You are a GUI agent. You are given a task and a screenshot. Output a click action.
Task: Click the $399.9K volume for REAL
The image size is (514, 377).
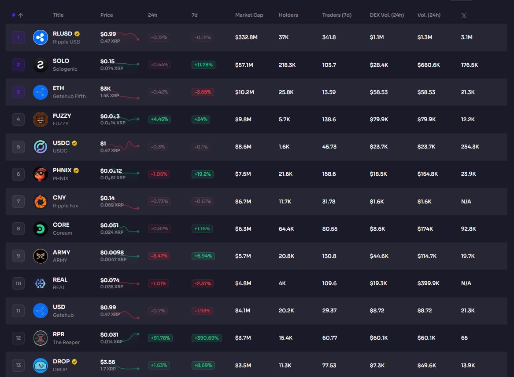pos(428,283)
